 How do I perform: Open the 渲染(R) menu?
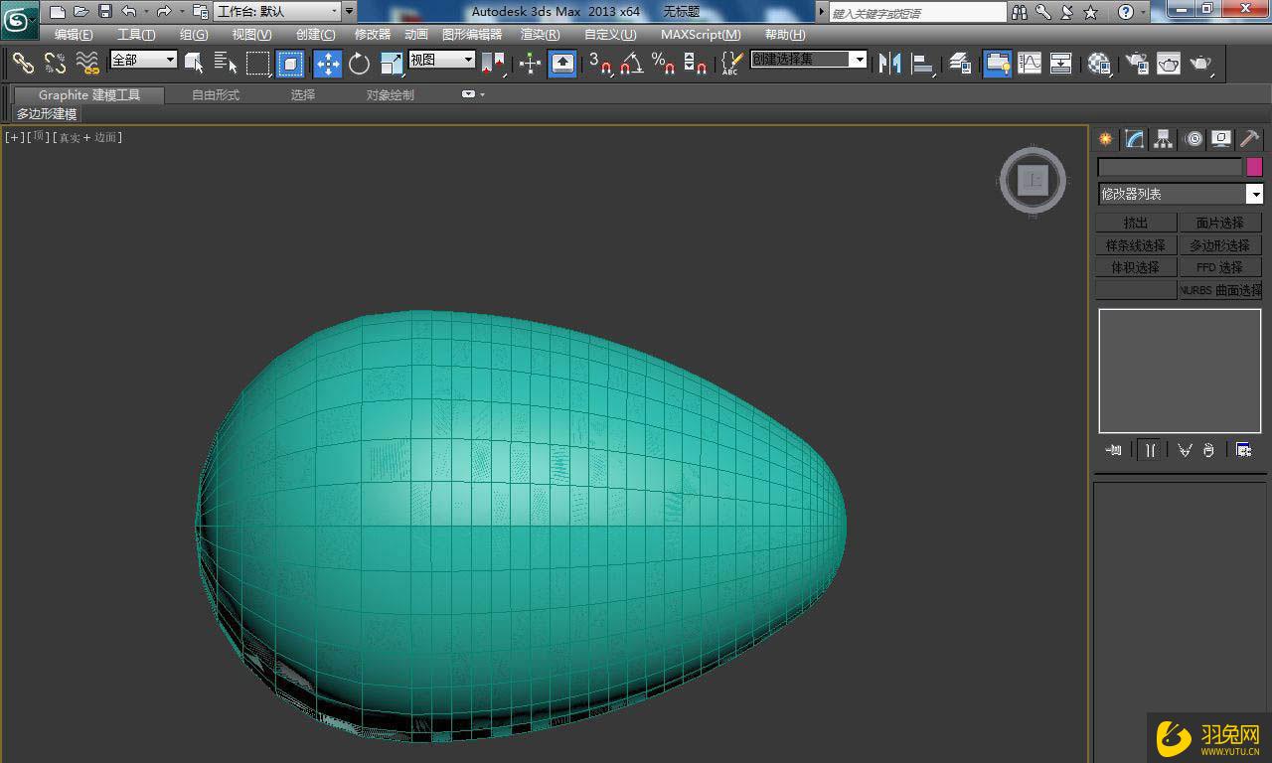point(539,34)
